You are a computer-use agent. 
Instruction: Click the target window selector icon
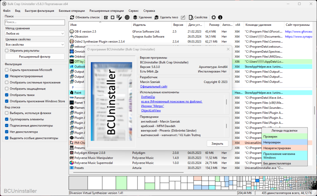click(127, 18)
